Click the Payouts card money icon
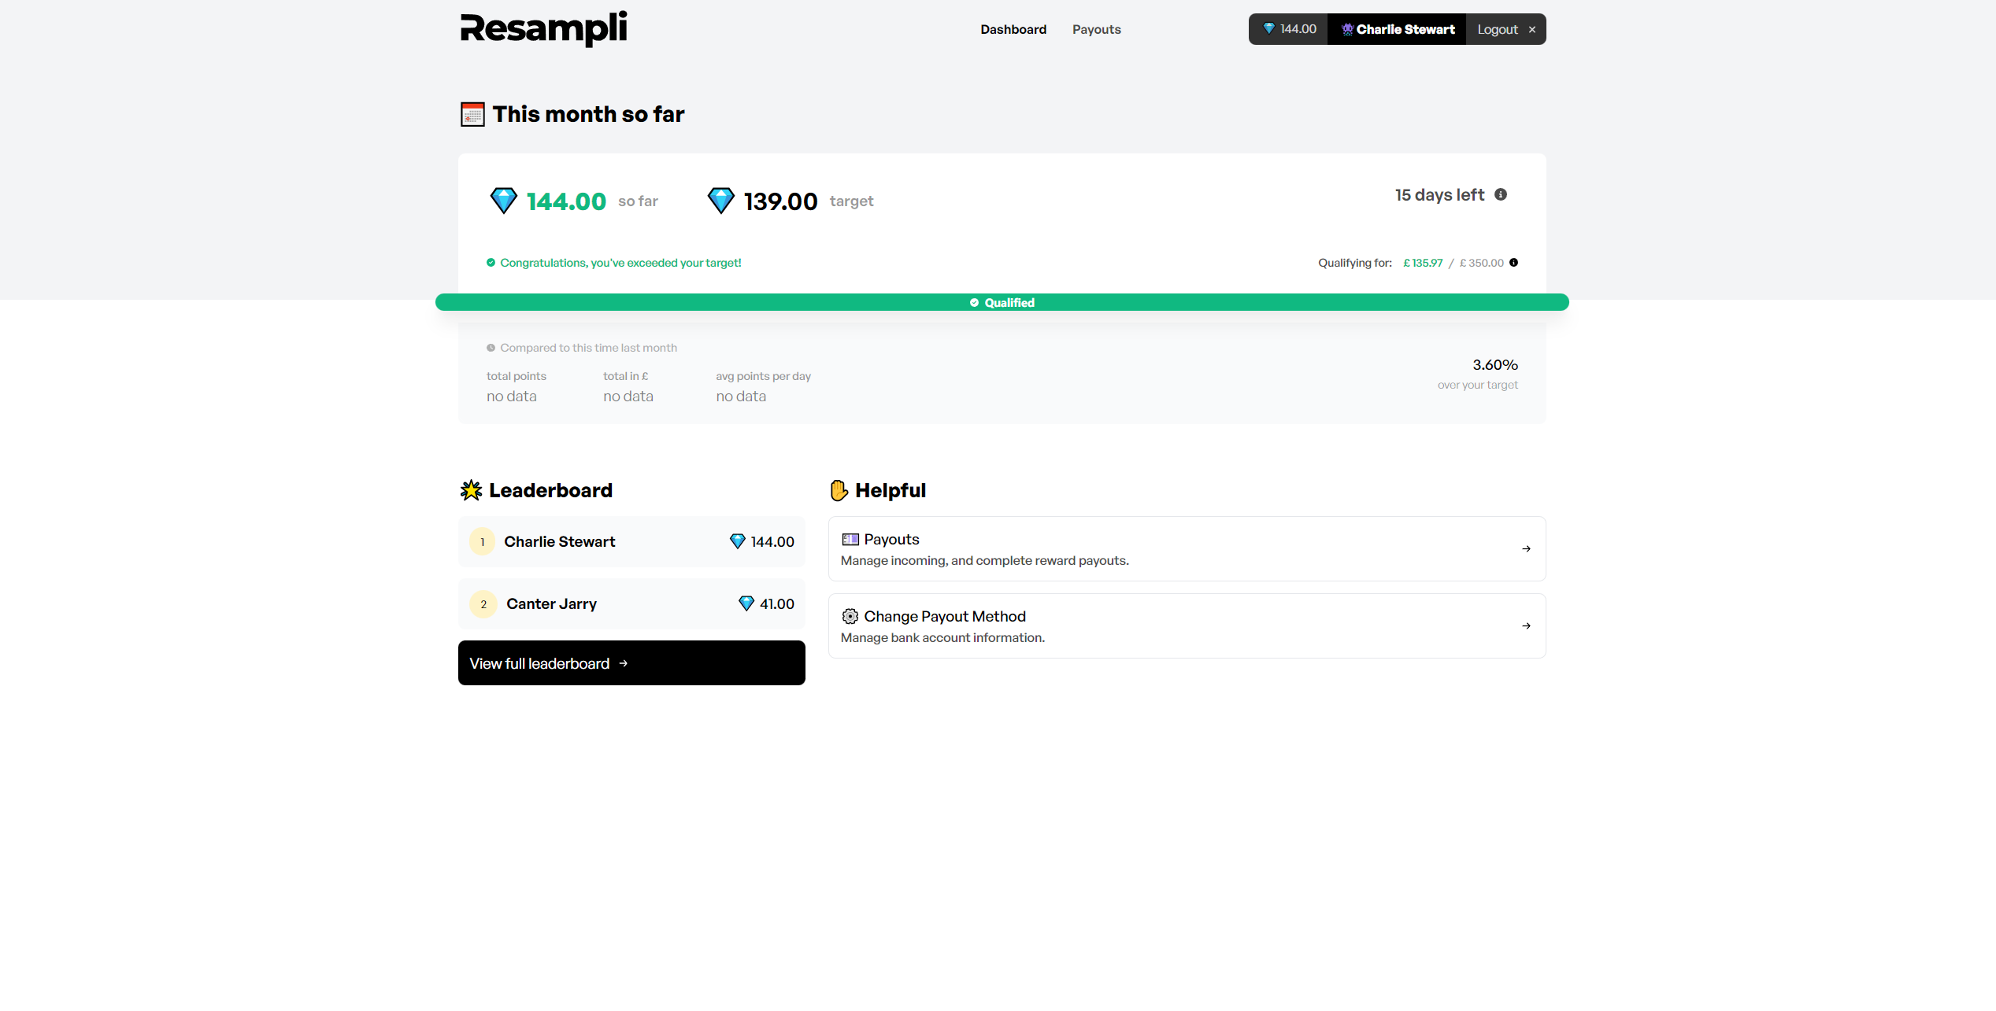This screenshot has width=1996, height=1011. point(850,539)
